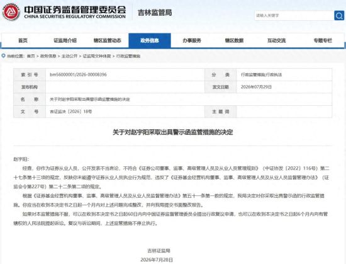The image size is (346, 264).
Task: Select the 政务信息 navigation tab
Action: 150,41
